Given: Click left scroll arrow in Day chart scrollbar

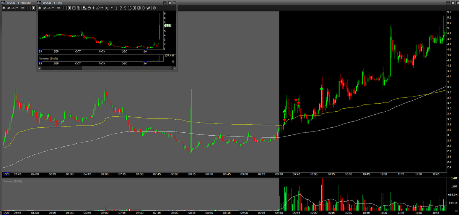Looking at the screenshot, I should click(40, 68).
